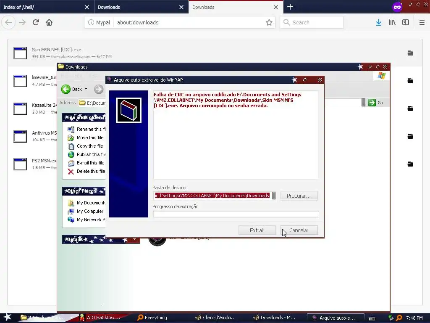Click the Extrair button
Viewport: 430px width, 323px height.
point(257,230)
